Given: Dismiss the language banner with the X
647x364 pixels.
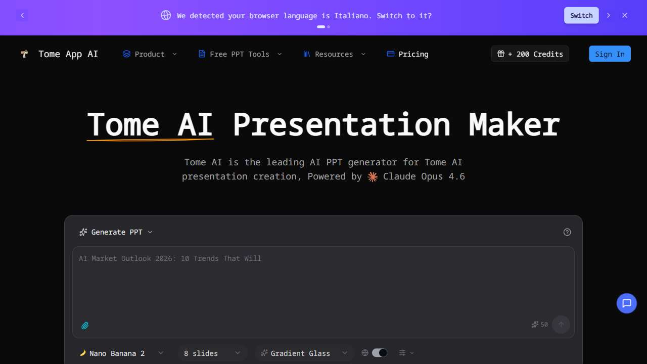Looking at the screenshot, I should (625, 15).
